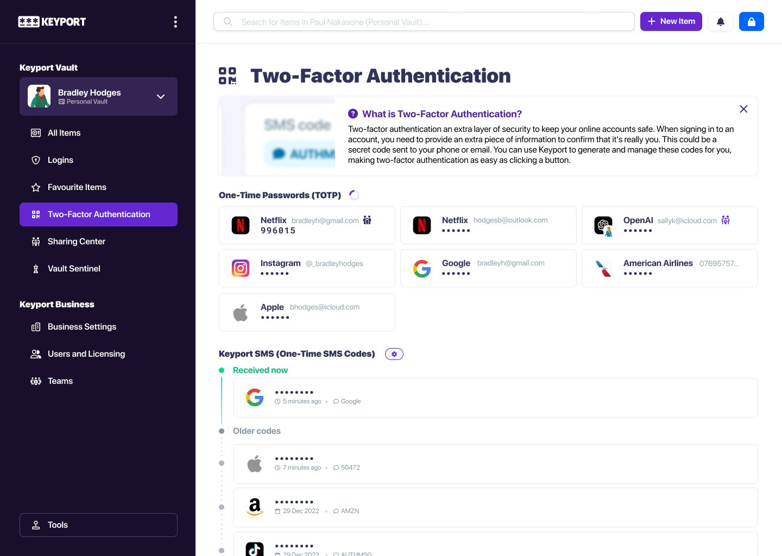Screen dimensions: 782x556
Task: Open Teams page
Action: click(98, 381)
